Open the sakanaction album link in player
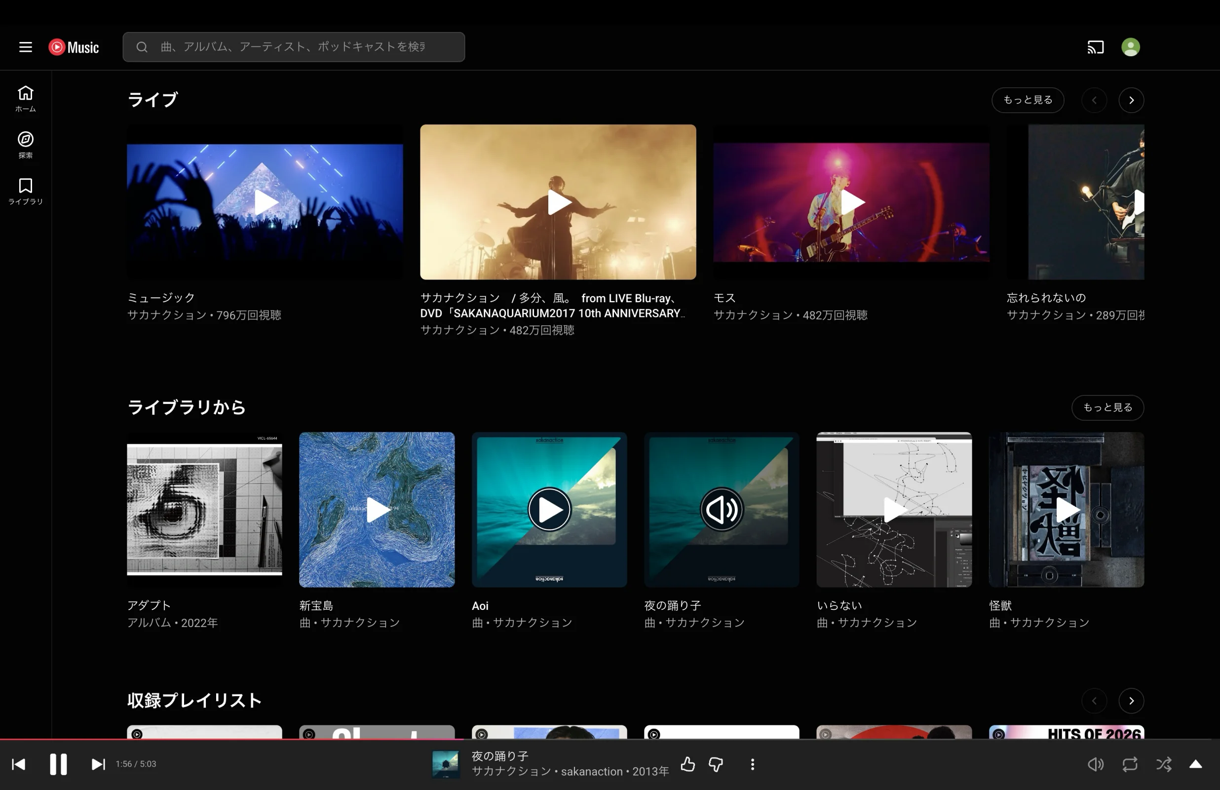The height and width of the screenshot is (790, 1220). point(592,772)
